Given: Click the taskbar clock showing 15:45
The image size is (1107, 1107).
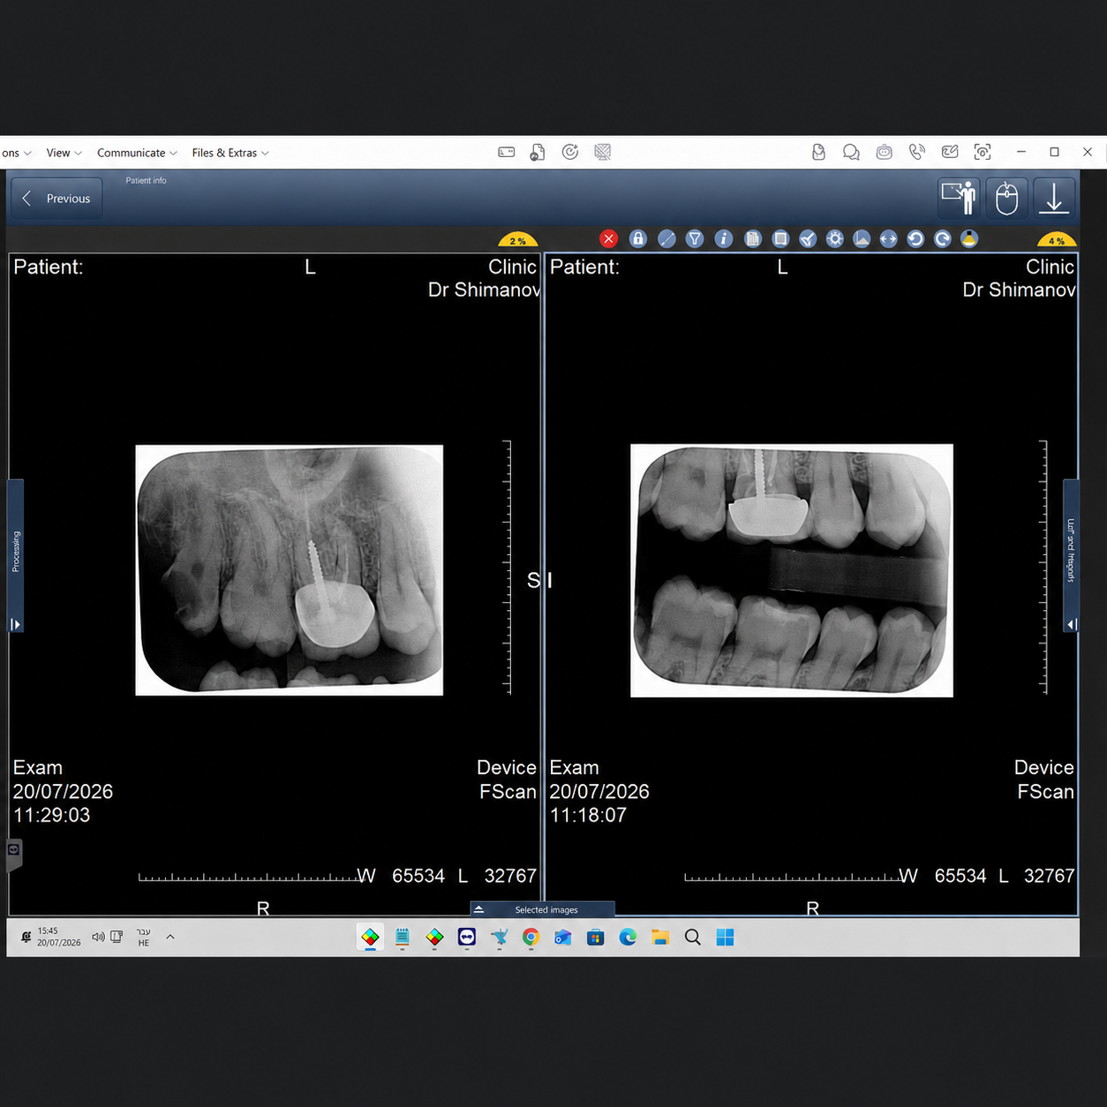Looking at the screenshot, I should tap(58, 937).
